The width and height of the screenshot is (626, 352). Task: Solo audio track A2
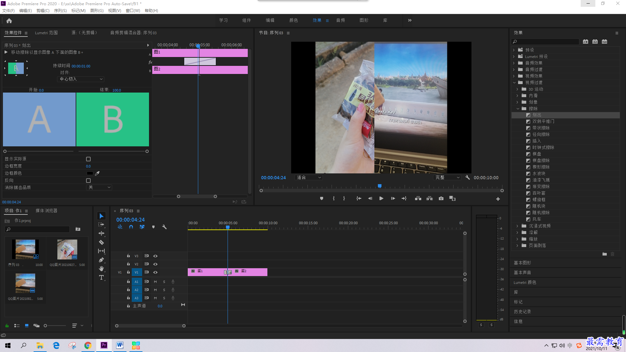point(164,290)
